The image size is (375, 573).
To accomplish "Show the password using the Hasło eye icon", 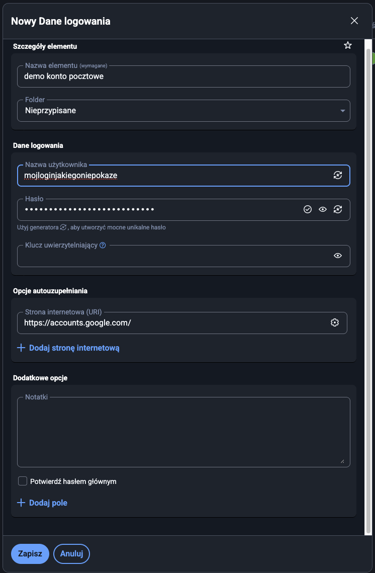I will 323,209.
